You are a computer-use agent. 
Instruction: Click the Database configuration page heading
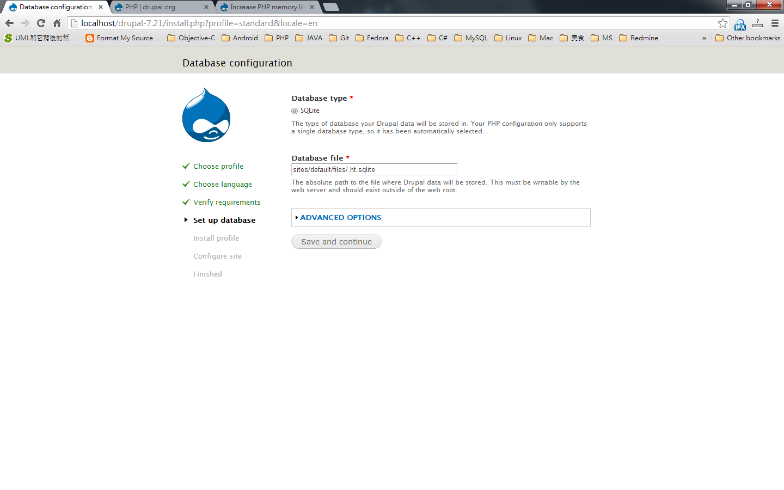237,63
